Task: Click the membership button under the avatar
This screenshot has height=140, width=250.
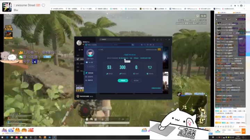Action: point(90,66)
